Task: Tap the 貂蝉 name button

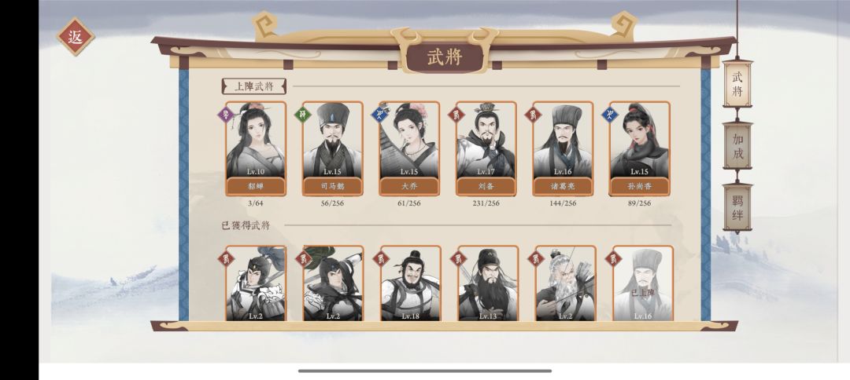Action: 255,187
